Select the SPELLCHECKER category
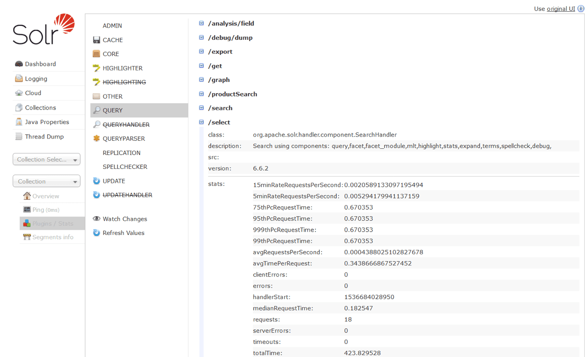Viewport: 585px width, 357px height. click(125, 167)
